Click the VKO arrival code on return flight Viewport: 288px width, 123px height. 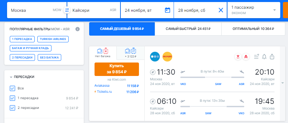click(x=241, y=113)
